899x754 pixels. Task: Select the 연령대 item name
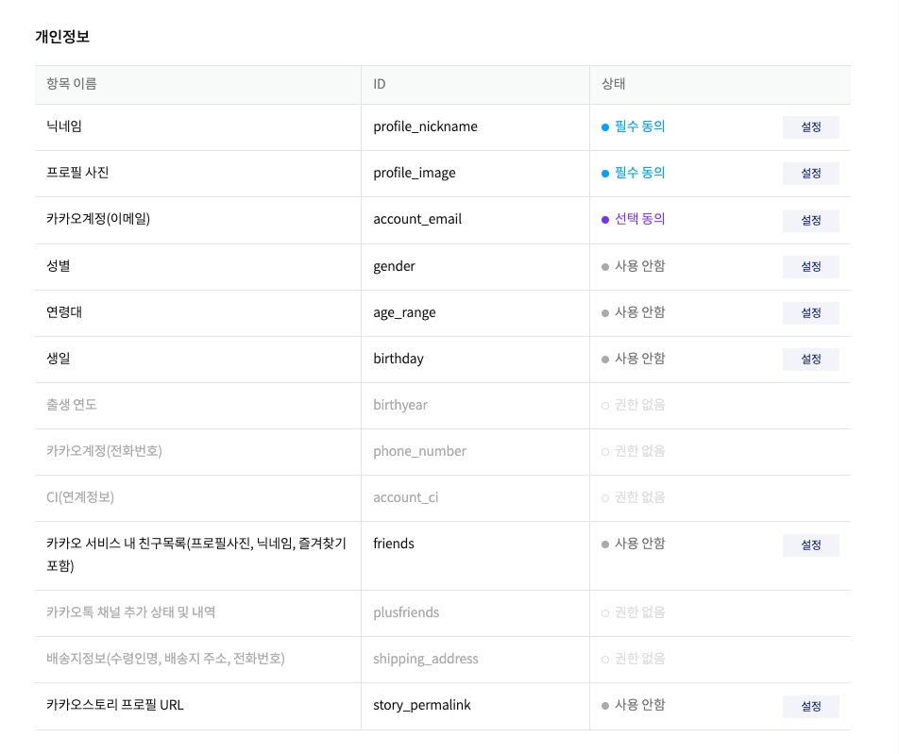[64, 312]
